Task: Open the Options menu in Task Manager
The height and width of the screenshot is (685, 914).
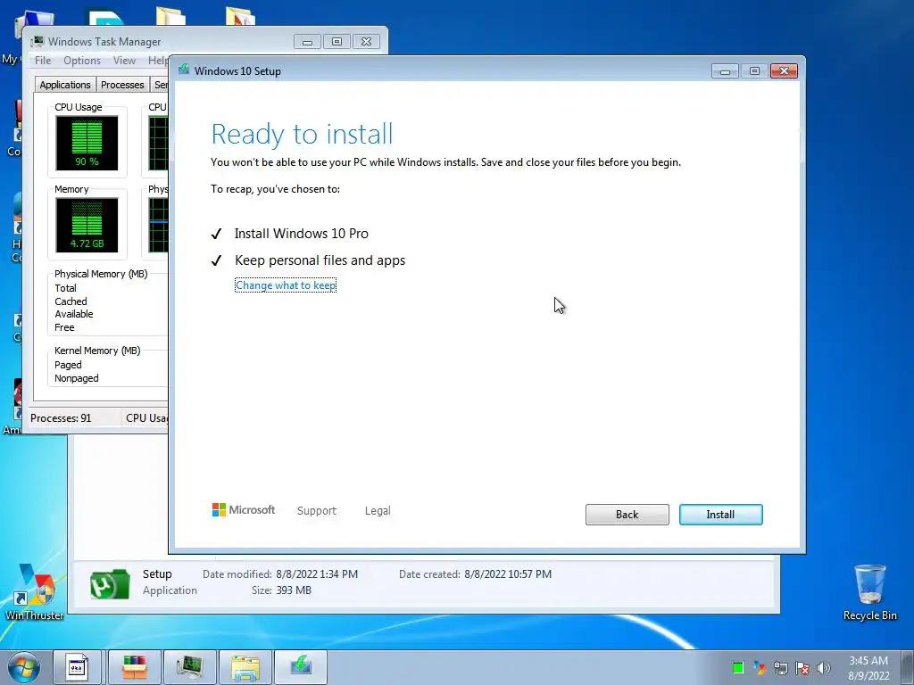Action: [x=82, y=61]
